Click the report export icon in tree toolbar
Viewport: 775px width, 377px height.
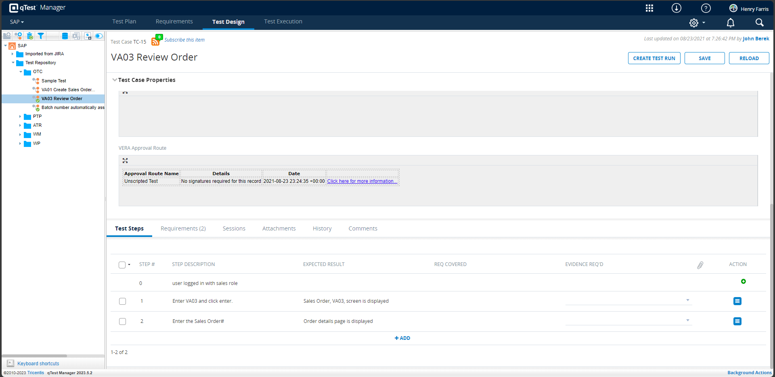click(x=88, y=36)
